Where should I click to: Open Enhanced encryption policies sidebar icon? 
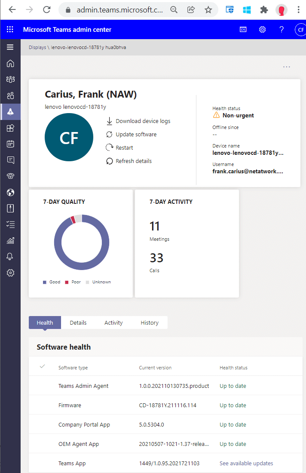point(10,208)
